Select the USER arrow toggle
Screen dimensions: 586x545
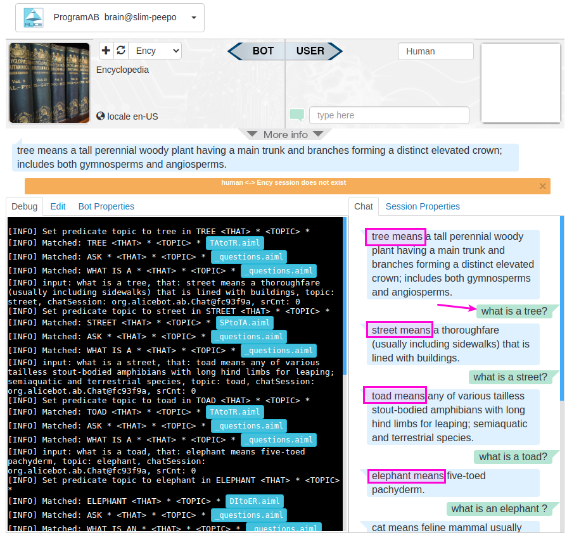tap(314, 51)
